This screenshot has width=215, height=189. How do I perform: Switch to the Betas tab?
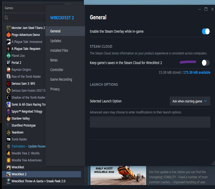[x=65, y=60]
